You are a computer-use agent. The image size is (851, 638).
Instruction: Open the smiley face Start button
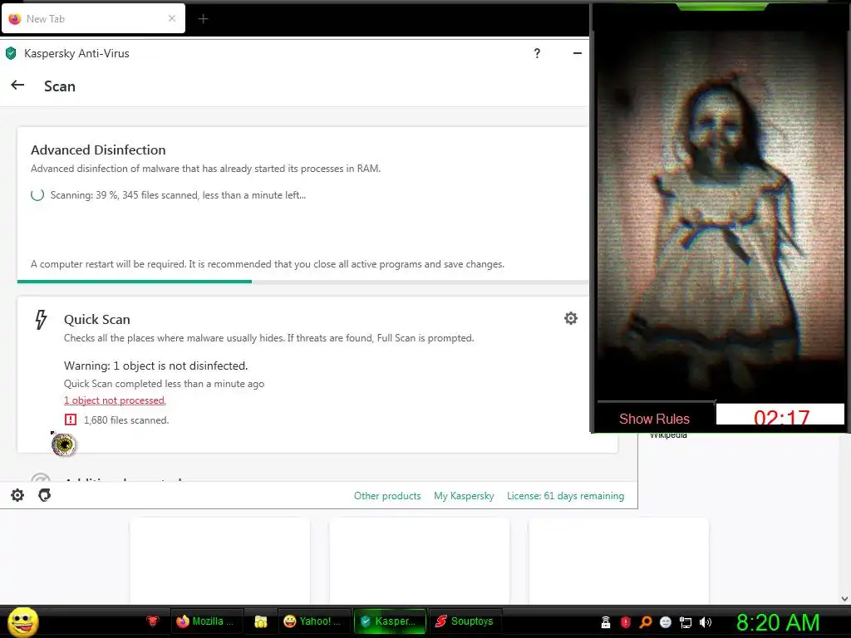point(22,621)
